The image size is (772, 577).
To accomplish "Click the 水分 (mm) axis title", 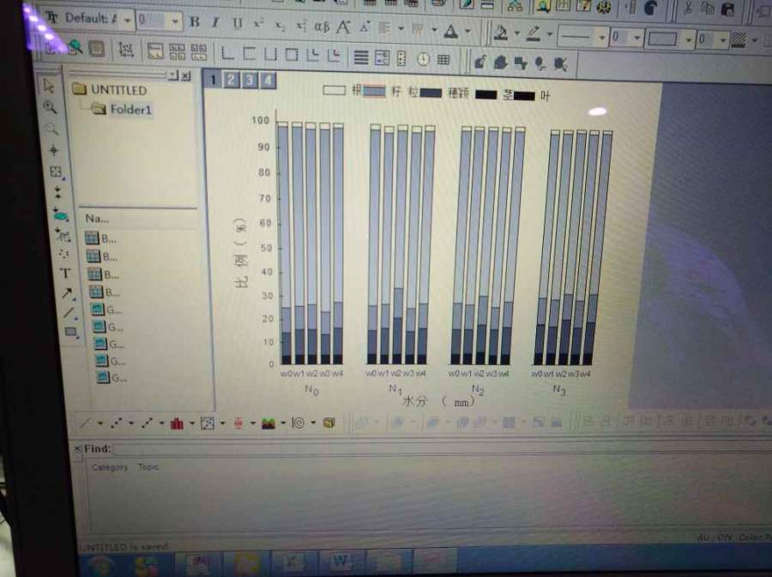I will click(x=438, y=401).
